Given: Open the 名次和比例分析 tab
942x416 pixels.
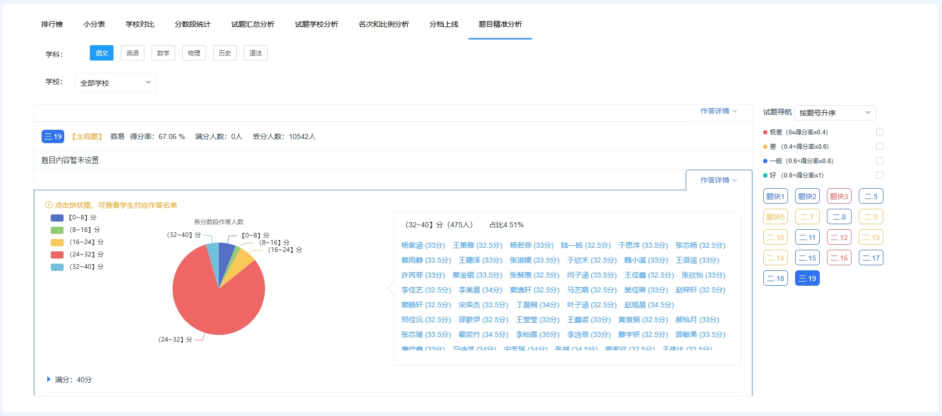Looking at the screenshot, I should click(x=384, y=24).
